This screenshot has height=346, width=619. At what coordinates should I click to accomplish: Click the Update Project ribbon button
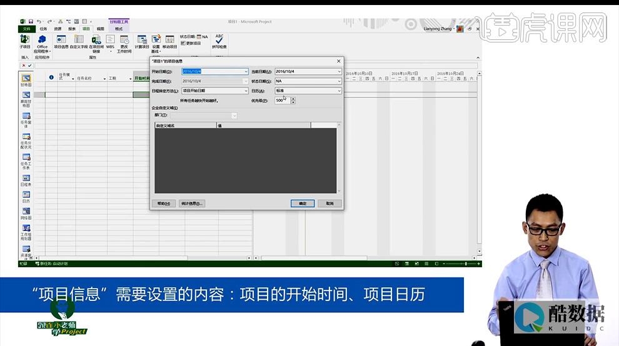tap(191, 43)
